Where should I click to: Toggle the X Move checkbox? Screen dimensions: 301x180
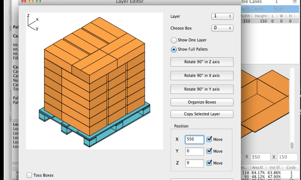click(209, 139)
